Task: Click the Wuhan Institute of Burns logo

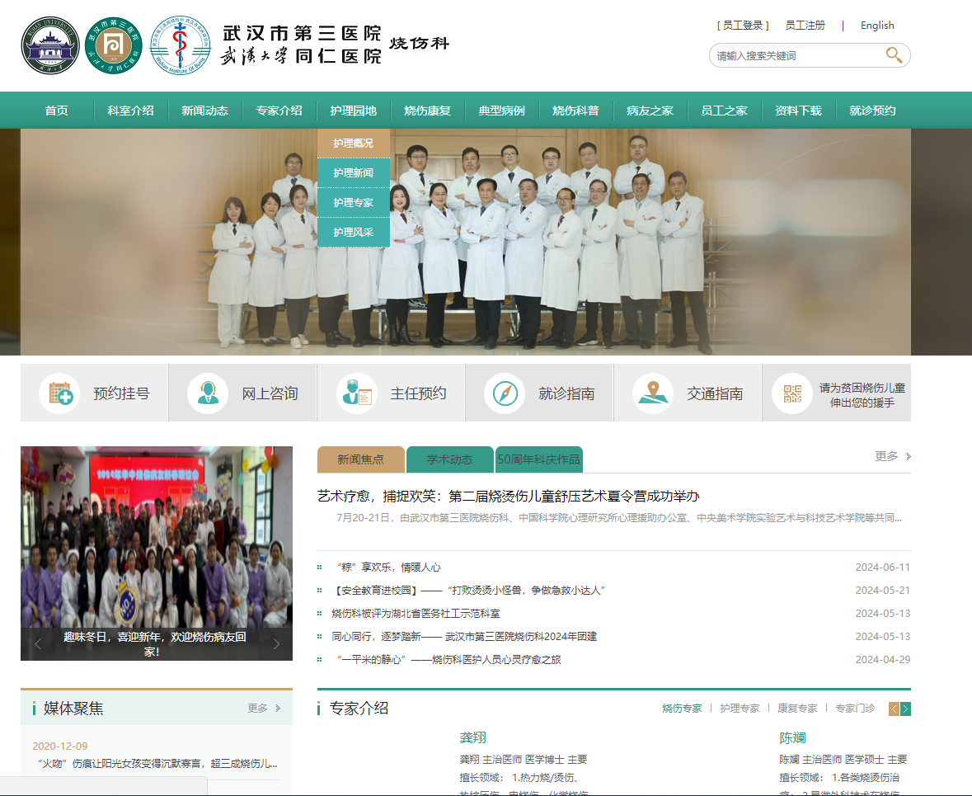Action: coord(181,45)
